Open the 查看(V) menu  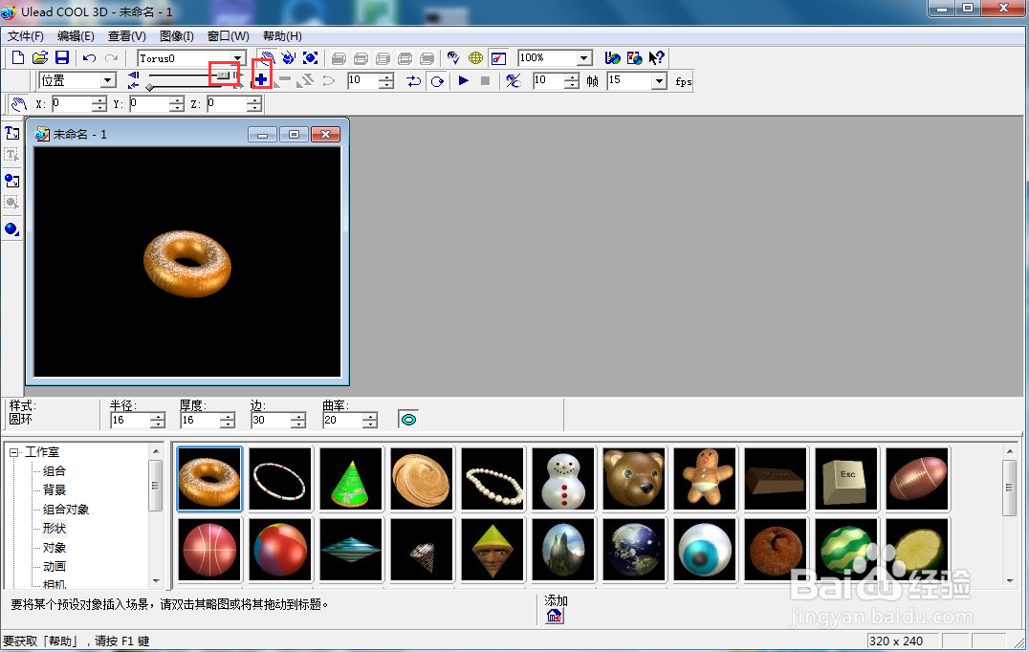point(126,36)
